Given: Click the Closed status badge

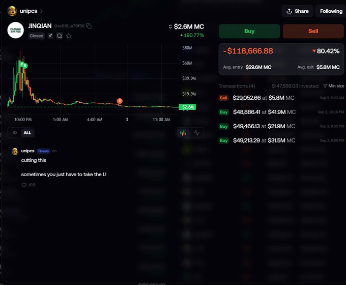Looking at the screenshot, I should [x=37, y=36].
